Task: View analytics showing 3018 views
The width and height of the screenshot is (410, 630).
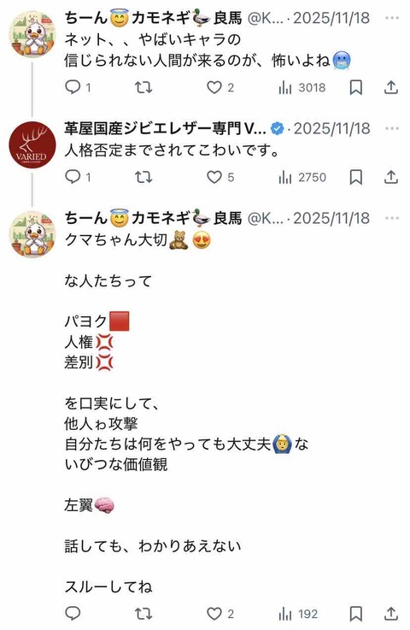Action: (x=302, y=87)
